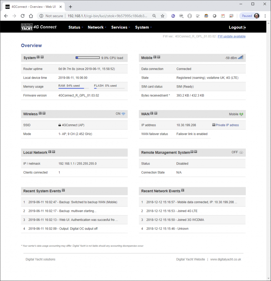This screenshot has height=281, width=271.
Task: Open the Status menu
Action: tap(75, 27)
